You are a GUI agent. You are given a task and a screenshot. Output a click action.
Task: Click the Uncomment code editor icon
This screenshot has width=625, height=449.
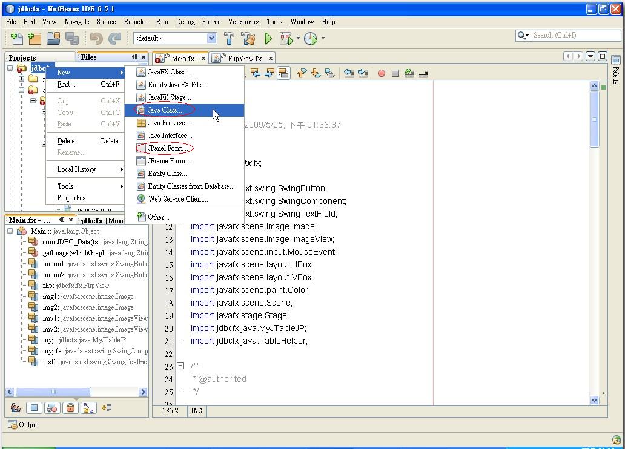click(423, 73)
